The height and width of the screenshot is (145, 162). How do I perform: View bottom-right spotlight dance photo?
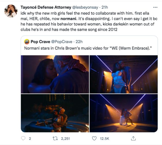click(124, 113)
